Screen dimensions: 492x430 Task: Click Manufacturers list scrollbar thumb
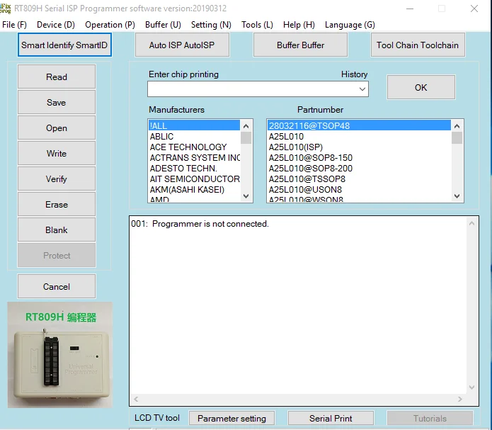tap(246, 137)
